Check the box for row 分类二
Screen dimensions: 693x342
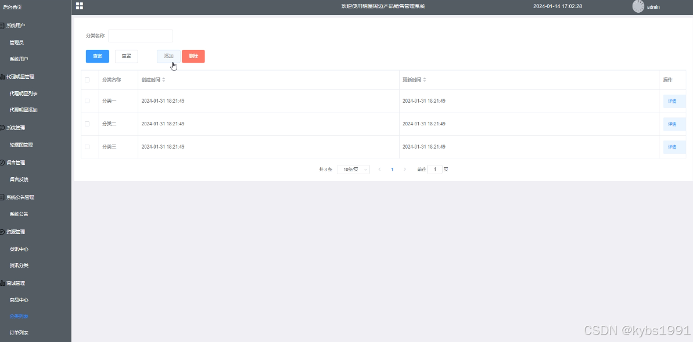tap(87, 124)
